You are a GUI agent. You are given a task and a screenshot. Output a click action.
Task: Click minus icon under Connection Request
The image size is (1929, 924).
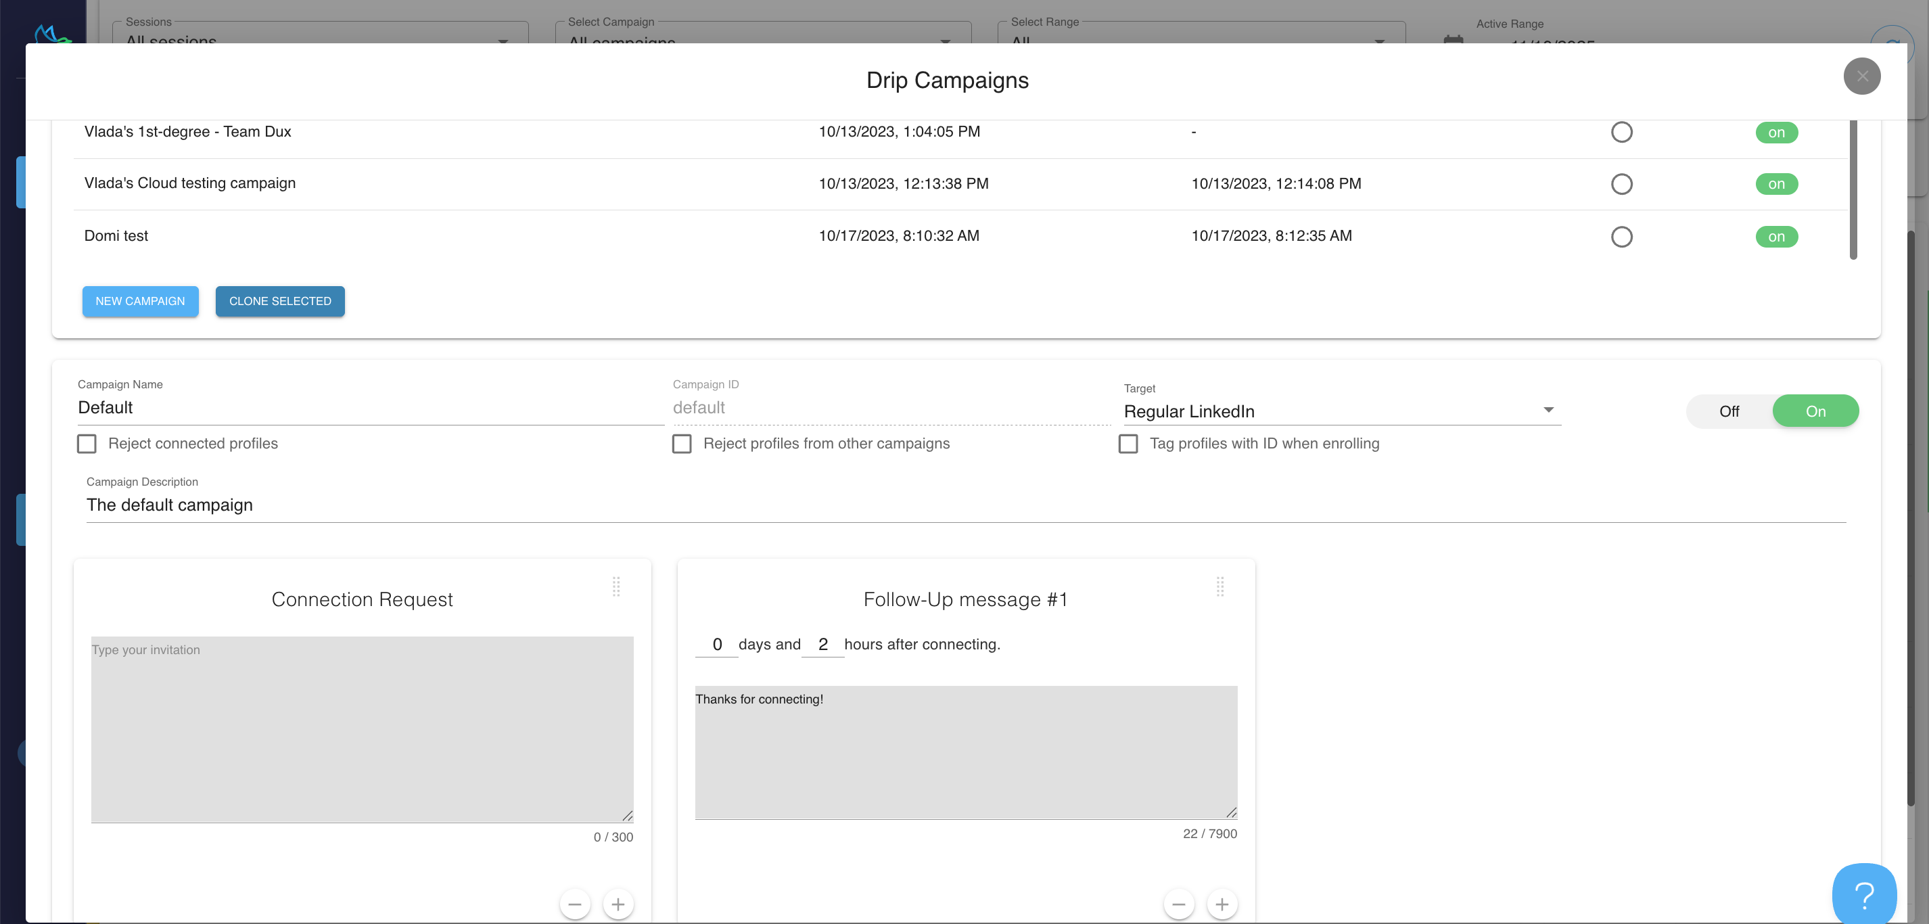(x=574, y=904)
